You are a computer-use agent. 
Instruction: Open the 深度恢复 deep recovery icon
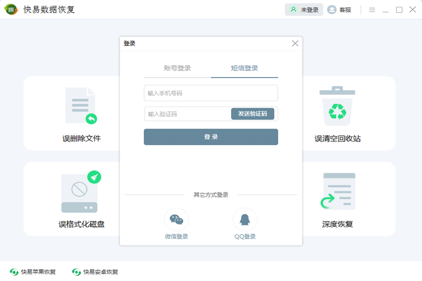pos(338,191)
